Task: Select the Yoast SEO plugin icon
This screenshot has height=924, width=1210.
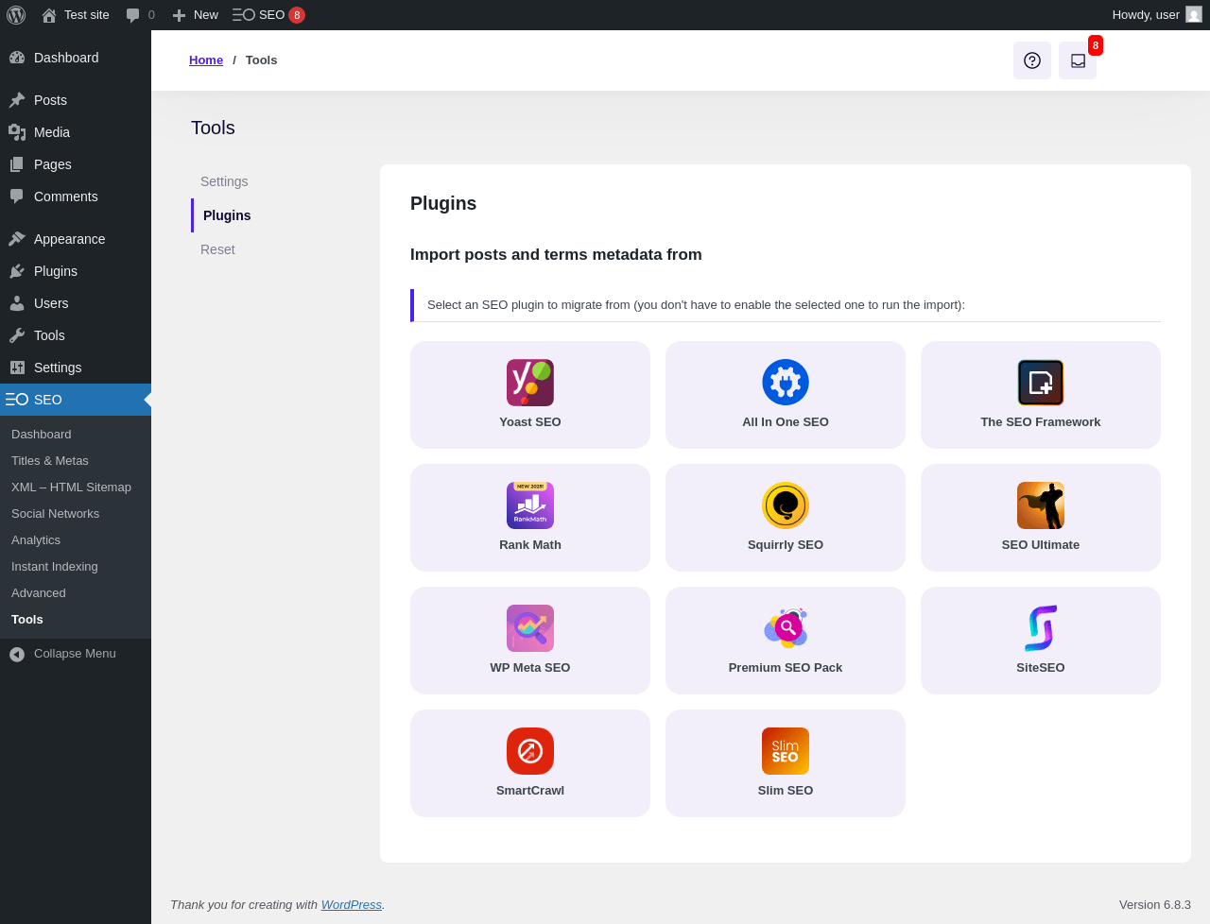Action: pos(530,383)
